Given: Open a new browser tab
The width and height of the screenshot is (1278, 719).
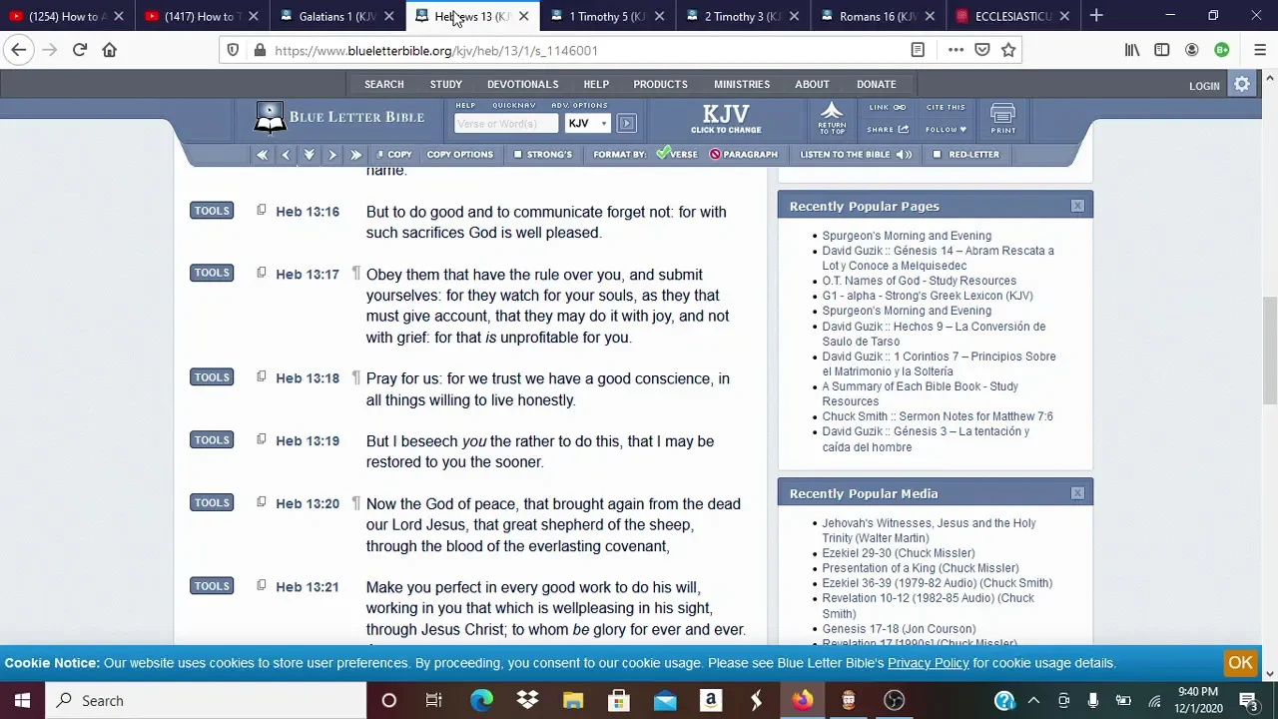Looking at the screenshot, I should click(1096, 16).
